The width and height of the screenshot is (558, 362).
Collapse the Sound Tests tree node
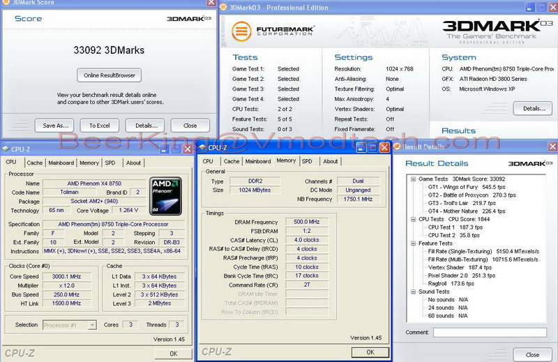[413, 292]
